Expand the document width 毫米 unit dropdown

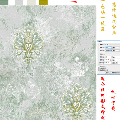tap(116, 57)
